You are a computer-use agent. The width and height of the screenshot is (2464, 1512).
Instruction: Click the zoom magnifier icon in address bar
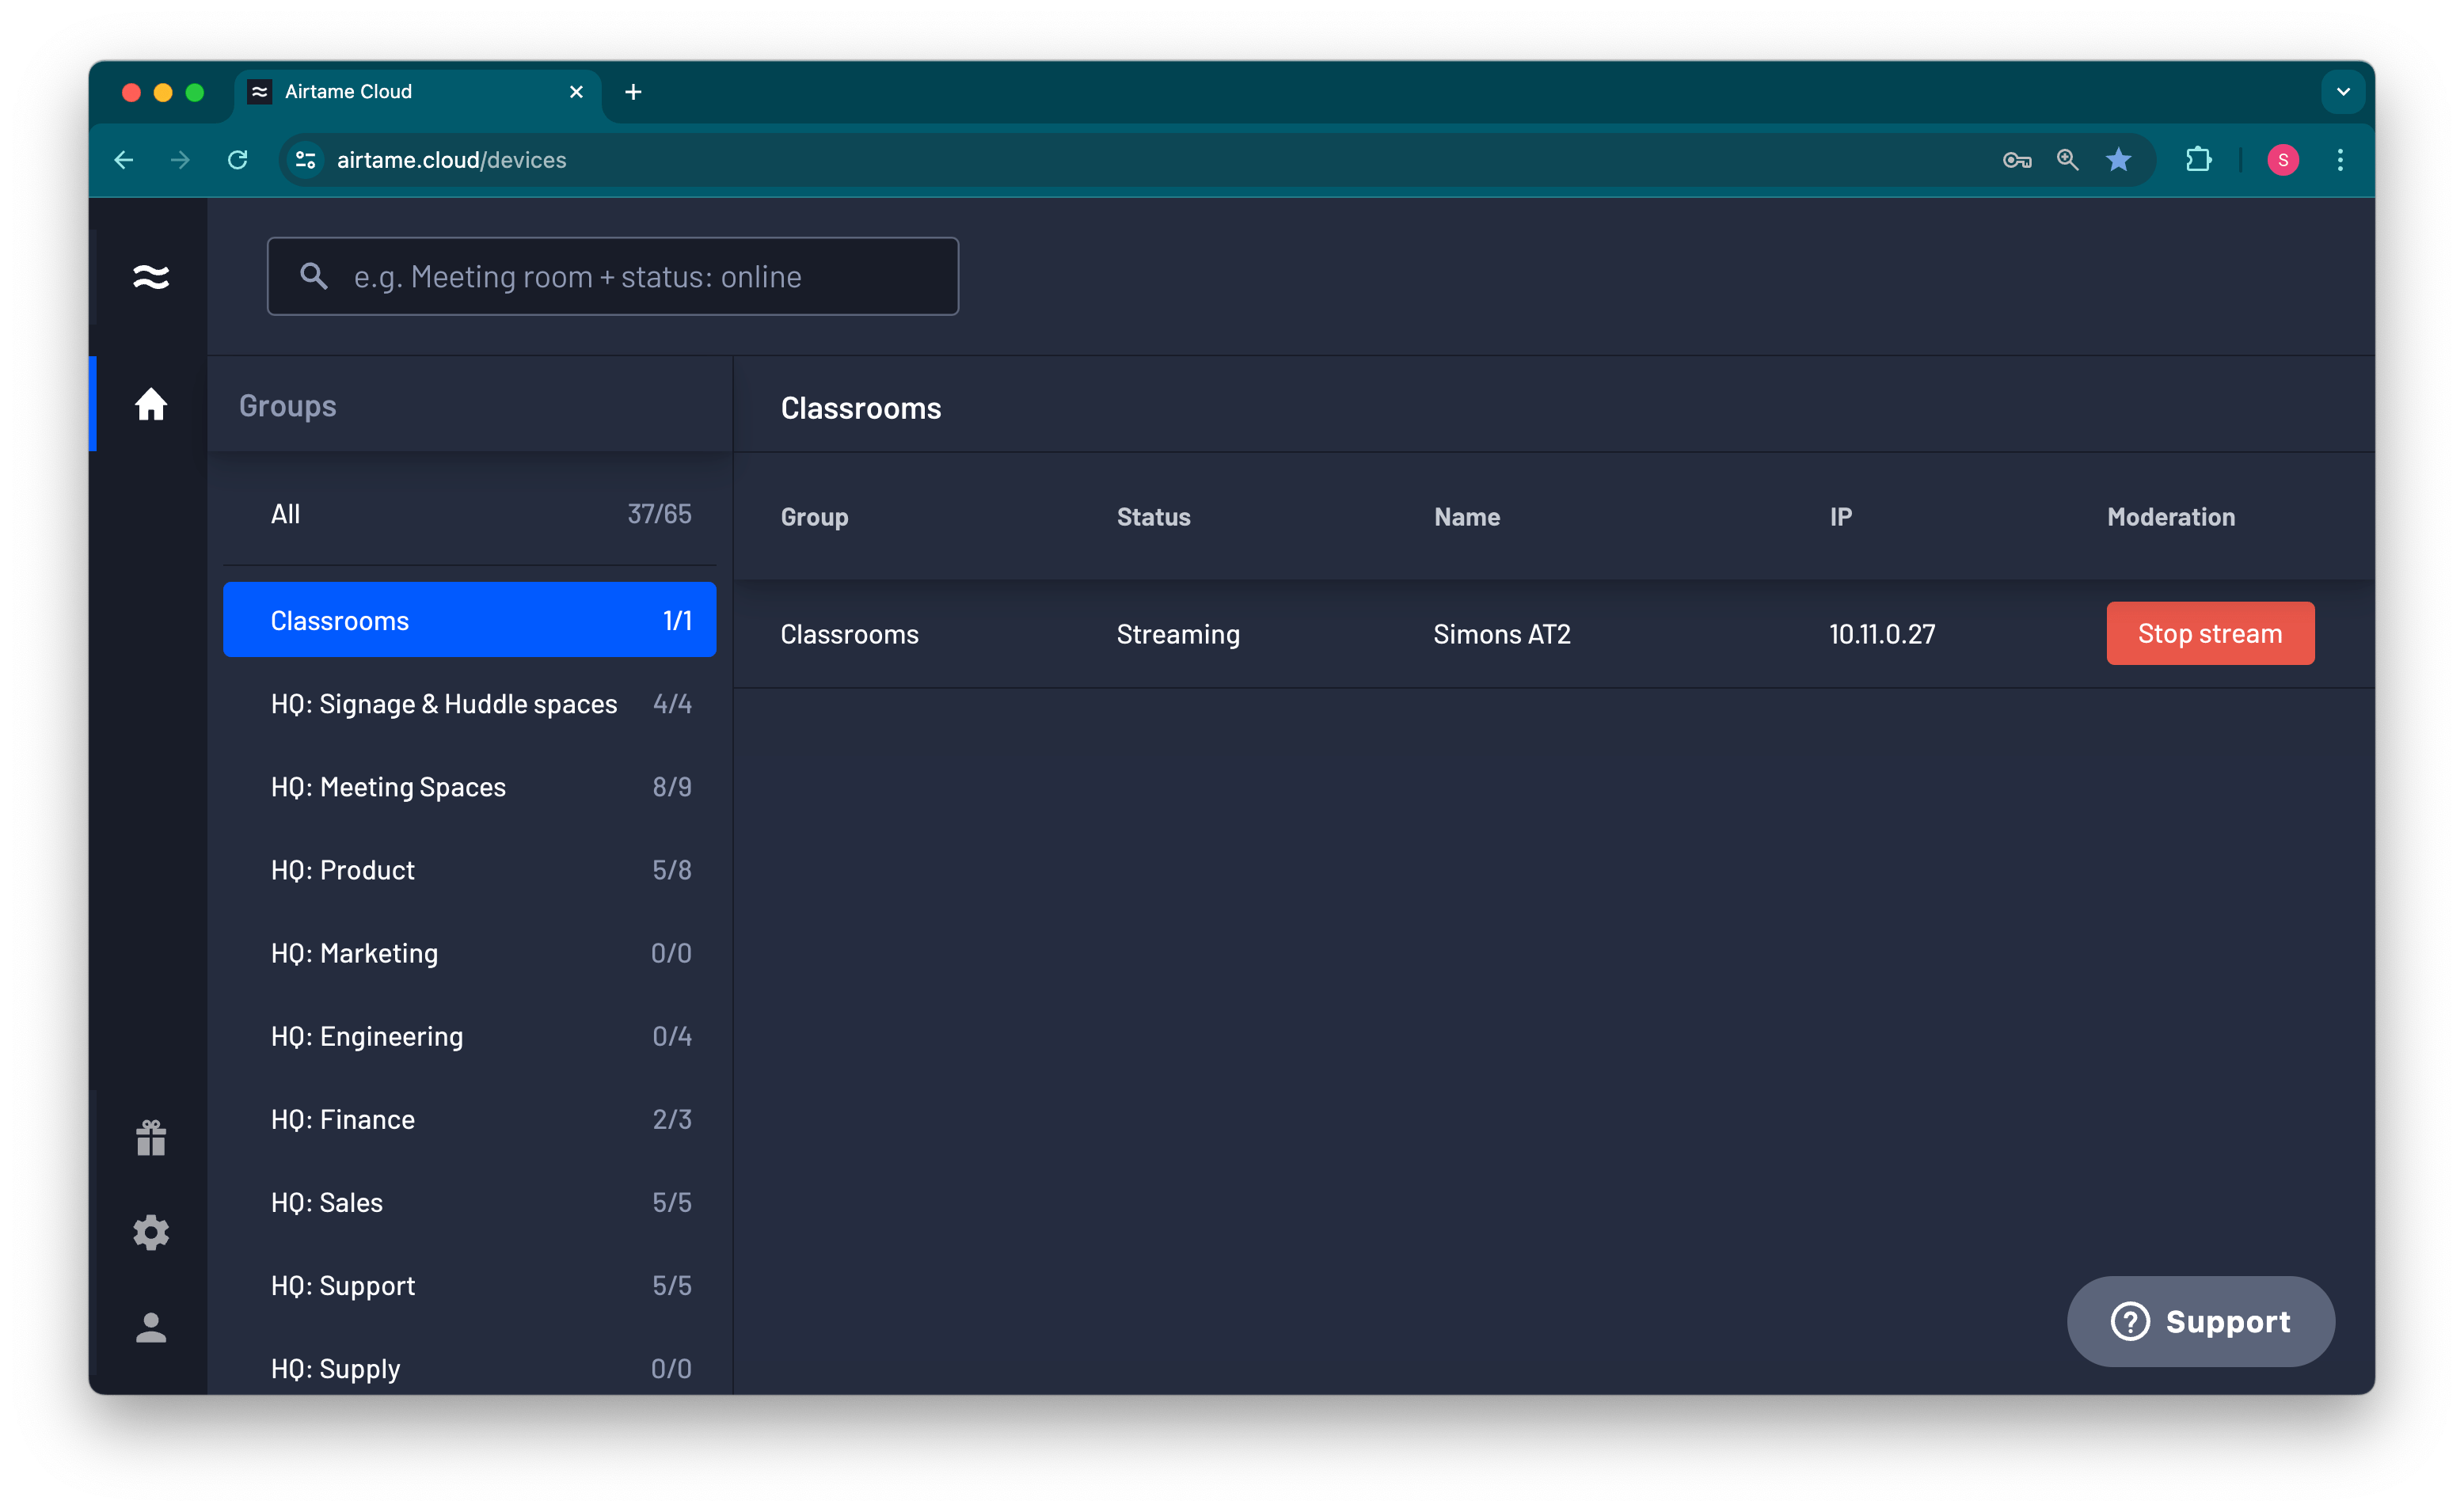click(2067, 160)
